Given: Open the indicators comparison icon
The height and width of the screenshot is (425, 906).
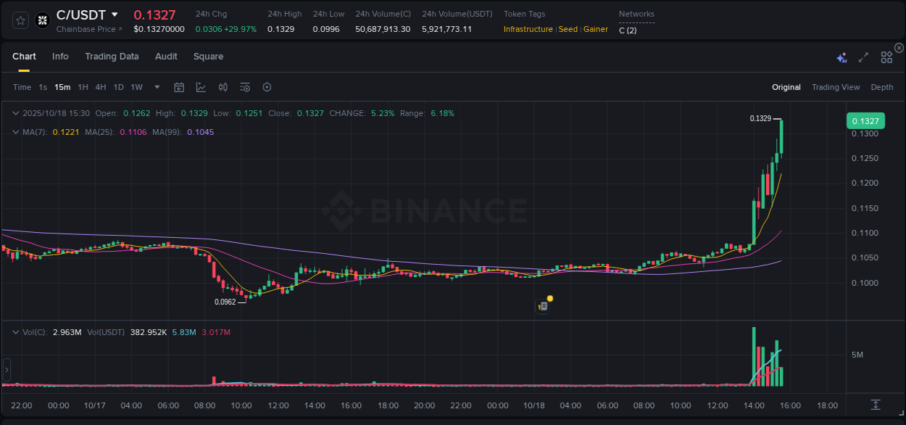Looking at the screenshot, I should pyautogui.click(x=223, y=87).
